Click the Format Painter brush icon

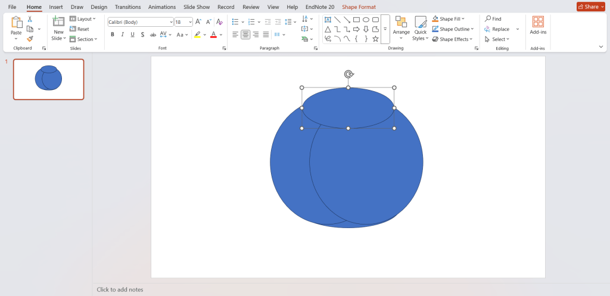[30, 39]
